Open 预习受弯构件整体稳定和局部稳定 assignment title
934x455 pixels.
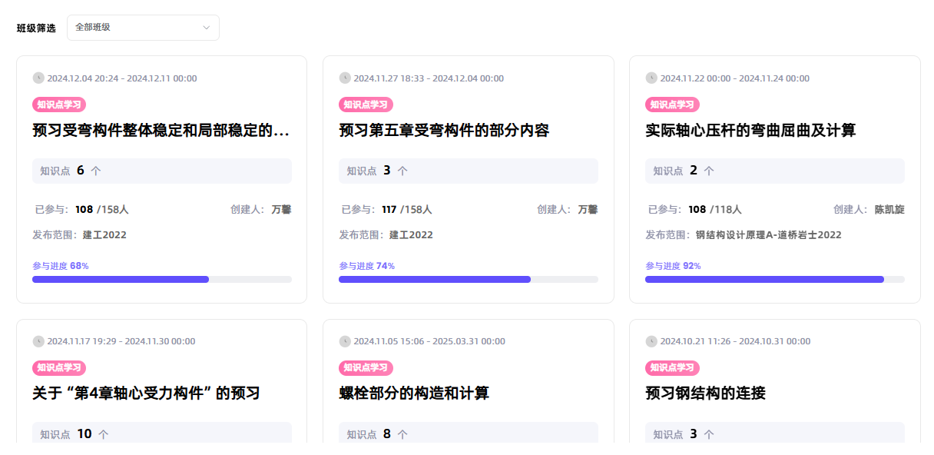point(161,131)
